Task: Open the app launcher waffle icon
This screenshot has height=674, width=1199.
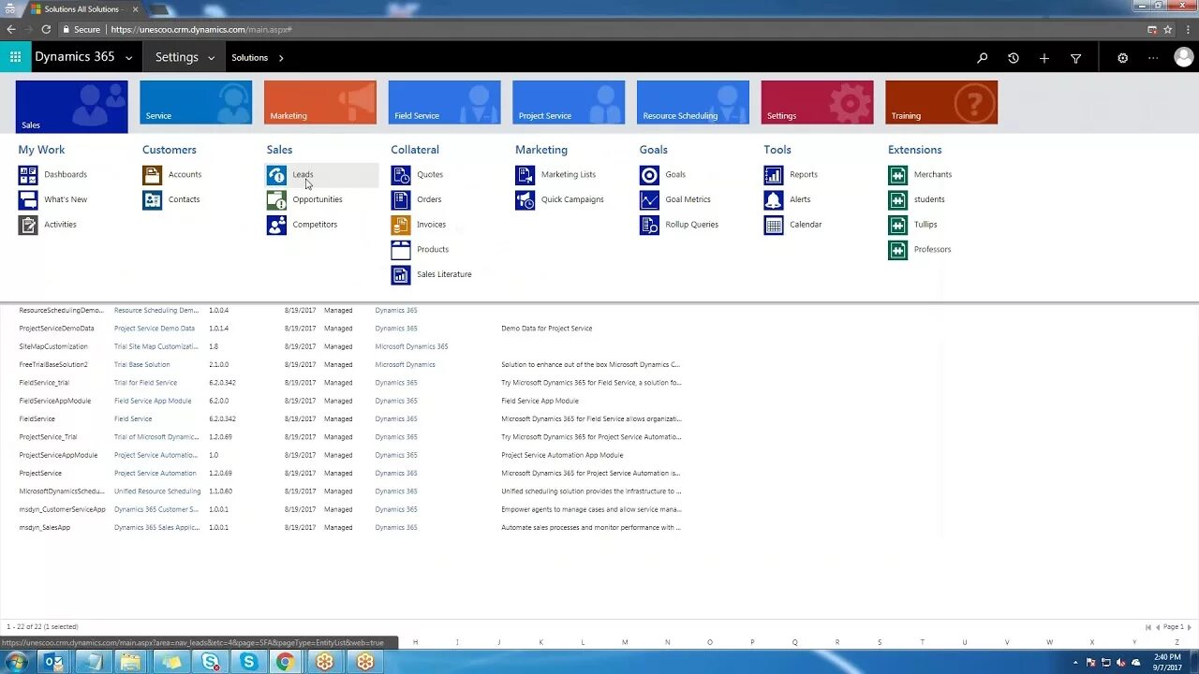Action: click(x=15, y=57)
